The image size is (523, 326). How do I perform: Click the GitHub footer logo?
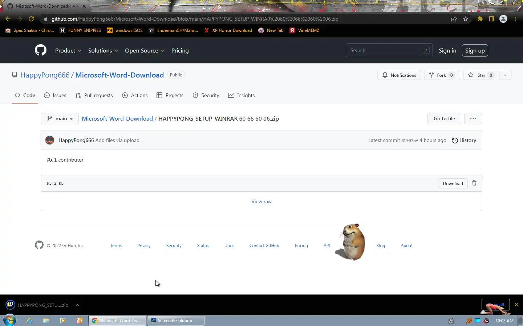(39, 245)
